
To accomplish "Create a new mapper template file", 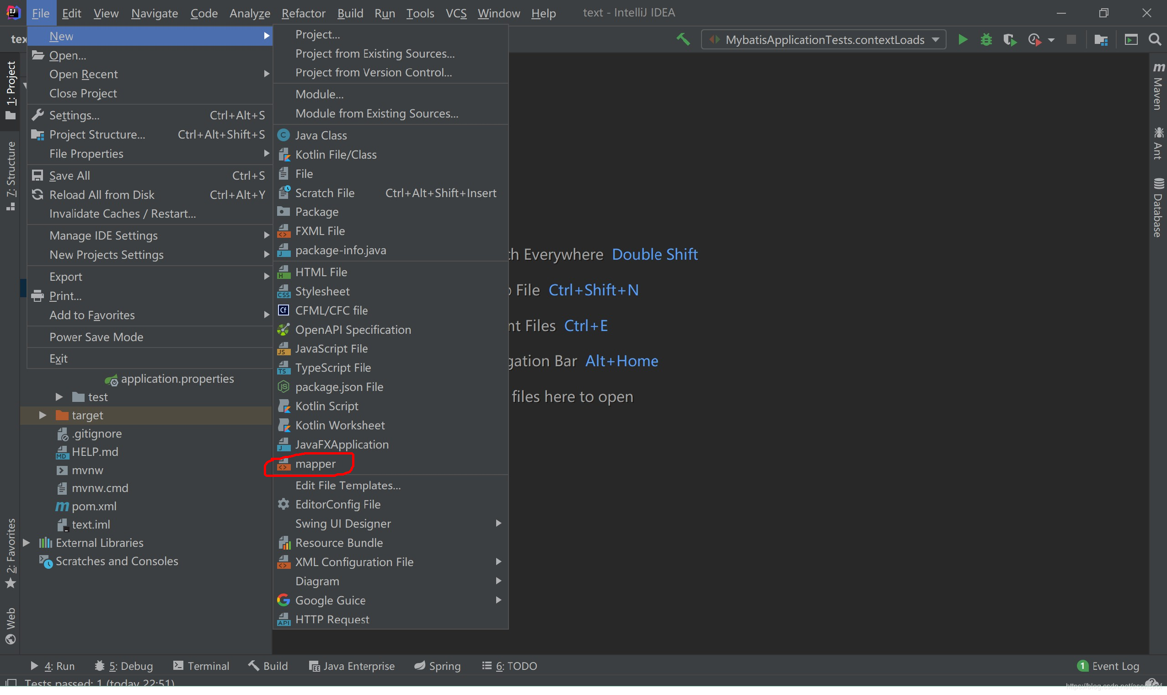I will 391,464.
